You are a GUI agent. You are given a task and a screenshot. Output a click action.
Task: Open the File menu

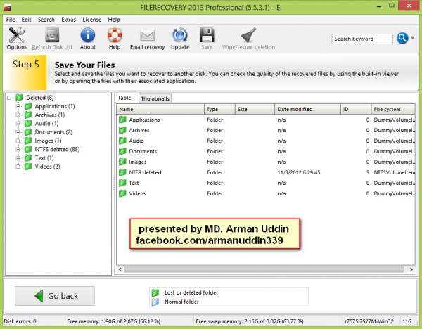click(x=11, y=20)
